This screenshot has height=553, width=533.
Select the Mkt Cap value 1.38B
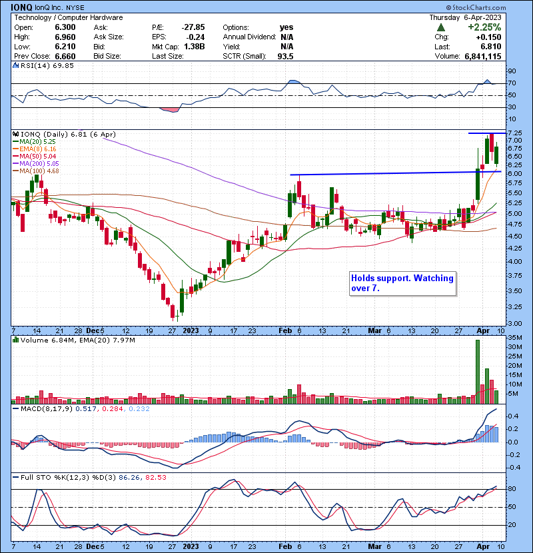(x=195, y=47)
